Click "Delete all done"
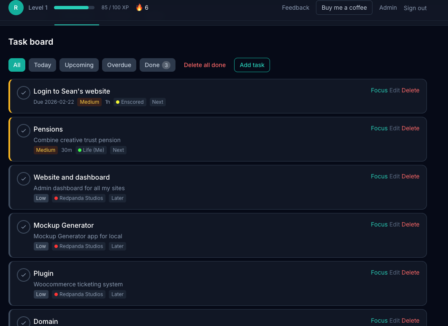 point(205,65)
